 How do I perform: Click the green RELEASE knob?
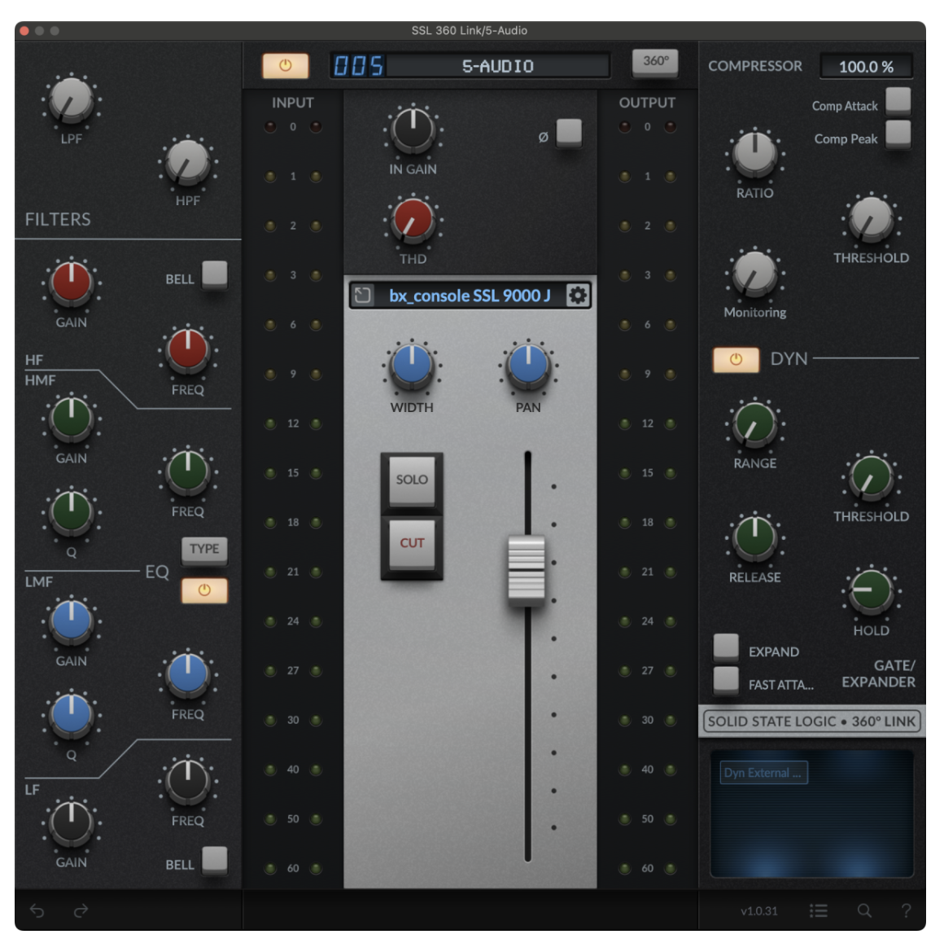click(754, 539)
